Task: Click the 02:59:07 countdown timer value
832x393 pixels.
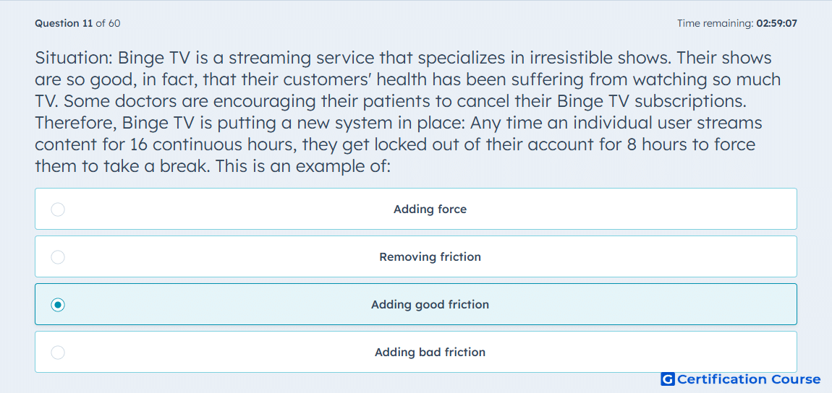Action: (777, 23)
